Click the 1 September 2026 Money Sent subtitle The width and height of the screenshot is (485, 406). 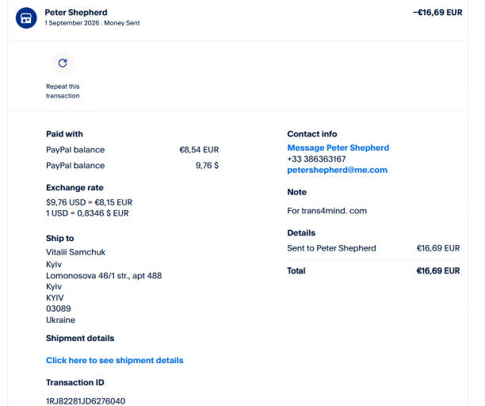(92, 23)
